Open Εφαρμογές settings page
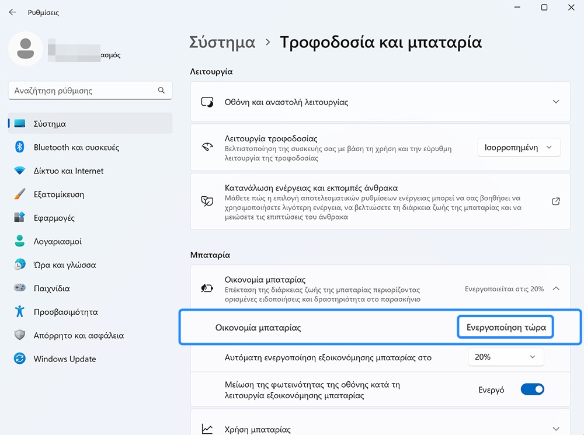Viewport: 584px width, 435px height. coord(90,217)
